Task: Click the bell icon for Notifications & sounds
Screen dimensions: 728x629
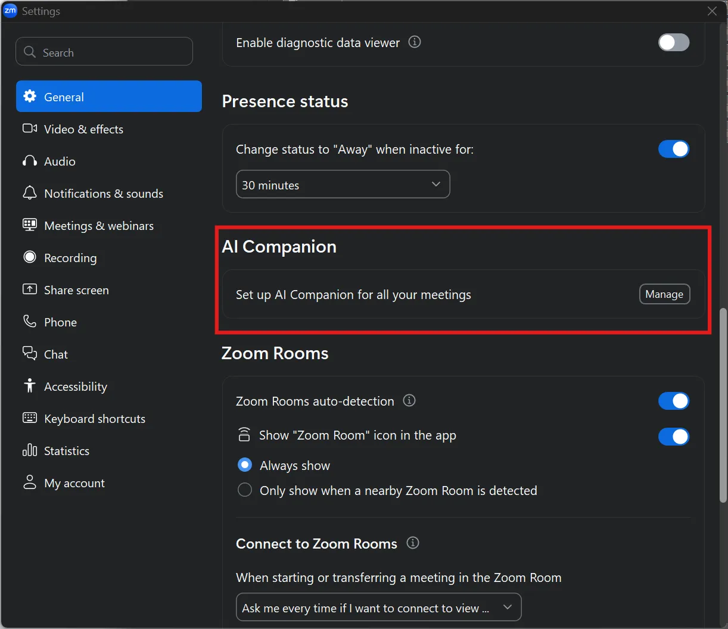Action: pos(30,193)
